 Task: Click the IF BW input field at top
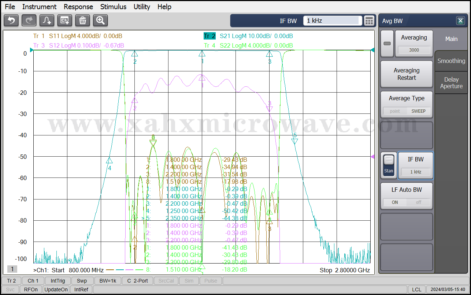[x=333, y=21]
